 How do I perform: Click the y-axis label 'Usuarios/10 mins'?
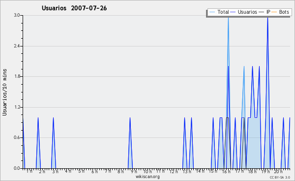pyautogui.click(x=4, y=92)
